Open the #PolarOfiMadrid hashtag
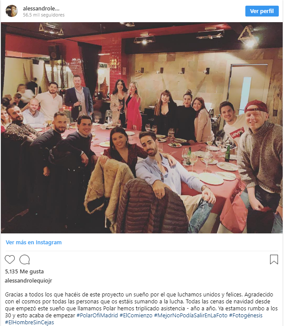The width and height of the screenshot is (284, 326). tap(97, 315)
